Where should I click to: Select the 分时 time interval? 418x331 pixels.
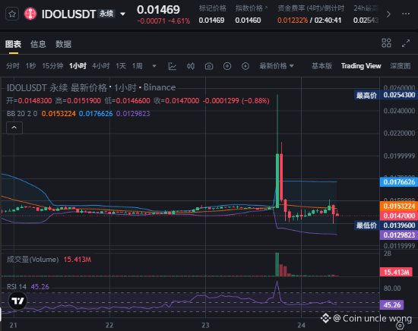coord(13,66)
